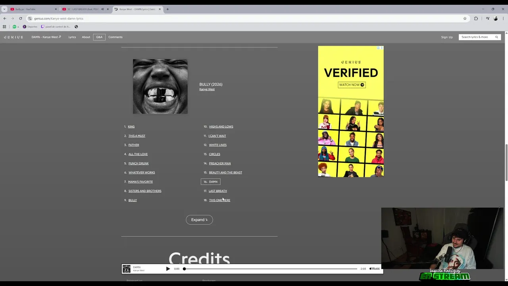Go to Genius home via logo

click(x=13, y=37)
